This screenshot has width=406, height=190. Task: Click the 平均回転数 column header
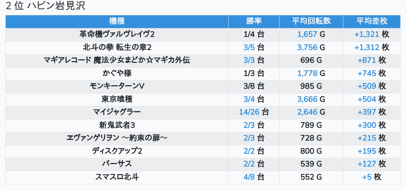(x=311, y=21)
